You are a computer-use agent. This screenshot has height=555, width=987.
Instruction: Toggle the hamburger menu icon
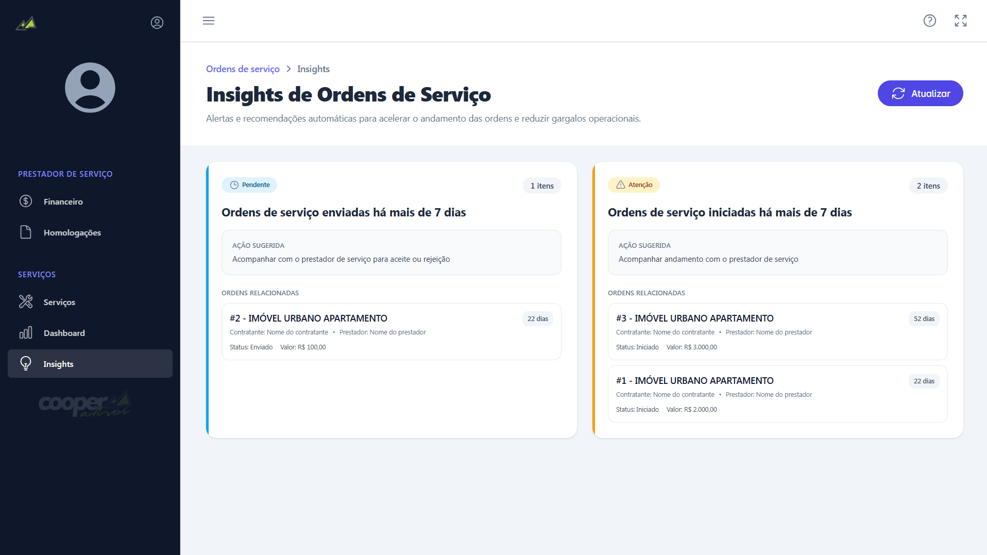[209, 21]
